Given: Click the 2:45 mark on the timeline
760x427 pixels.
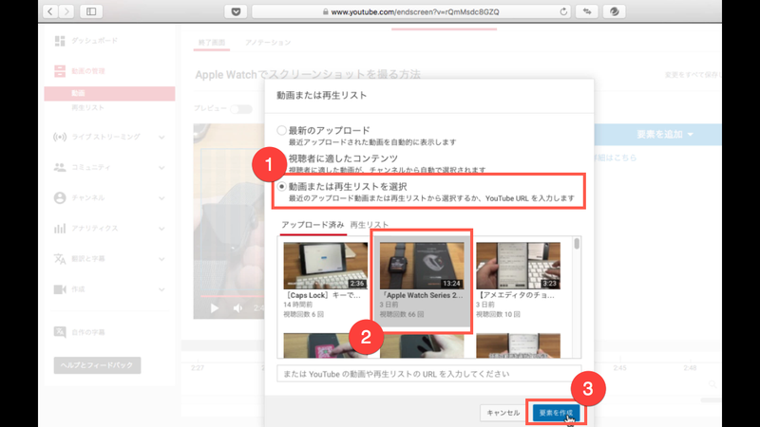Looking at the screenshot, I should (x=619, y=368).
